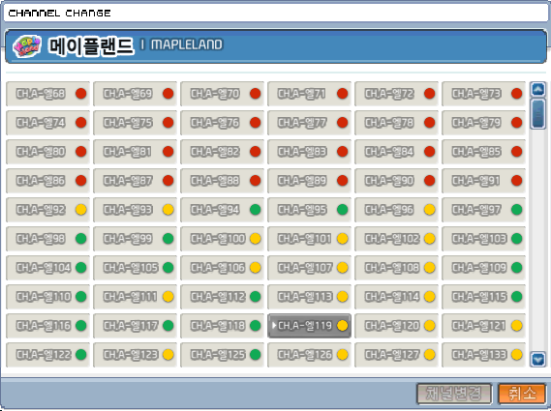Choose channel CH.A-엘79
The width and height of the screenshot is (551, 411).
(483, 123)
